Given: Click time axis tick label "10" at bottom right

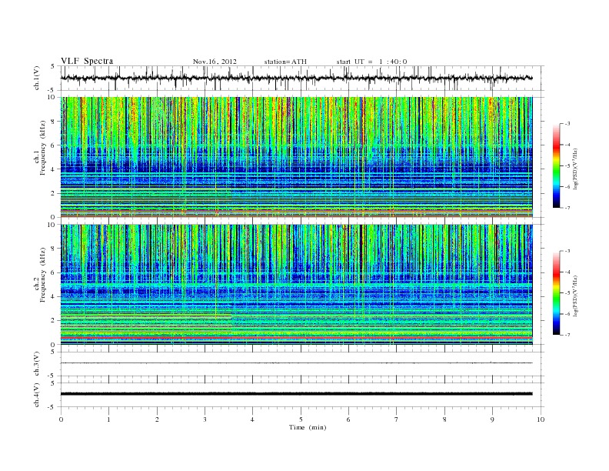Looking at the screenshot, I should click(x=541, y=419).
